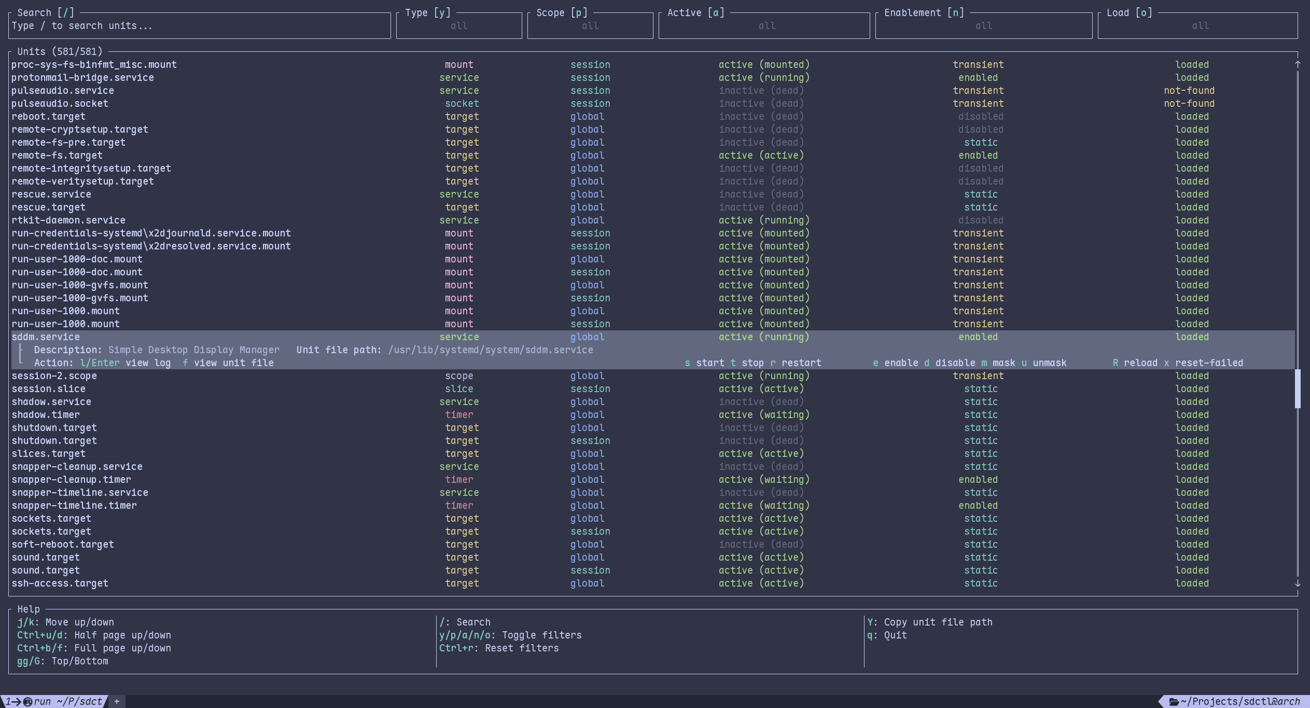This screenshot has height=708, width=1310.
Task: Click 'Y: Copy unit file path' help entry
Action: tap(930, 622)
